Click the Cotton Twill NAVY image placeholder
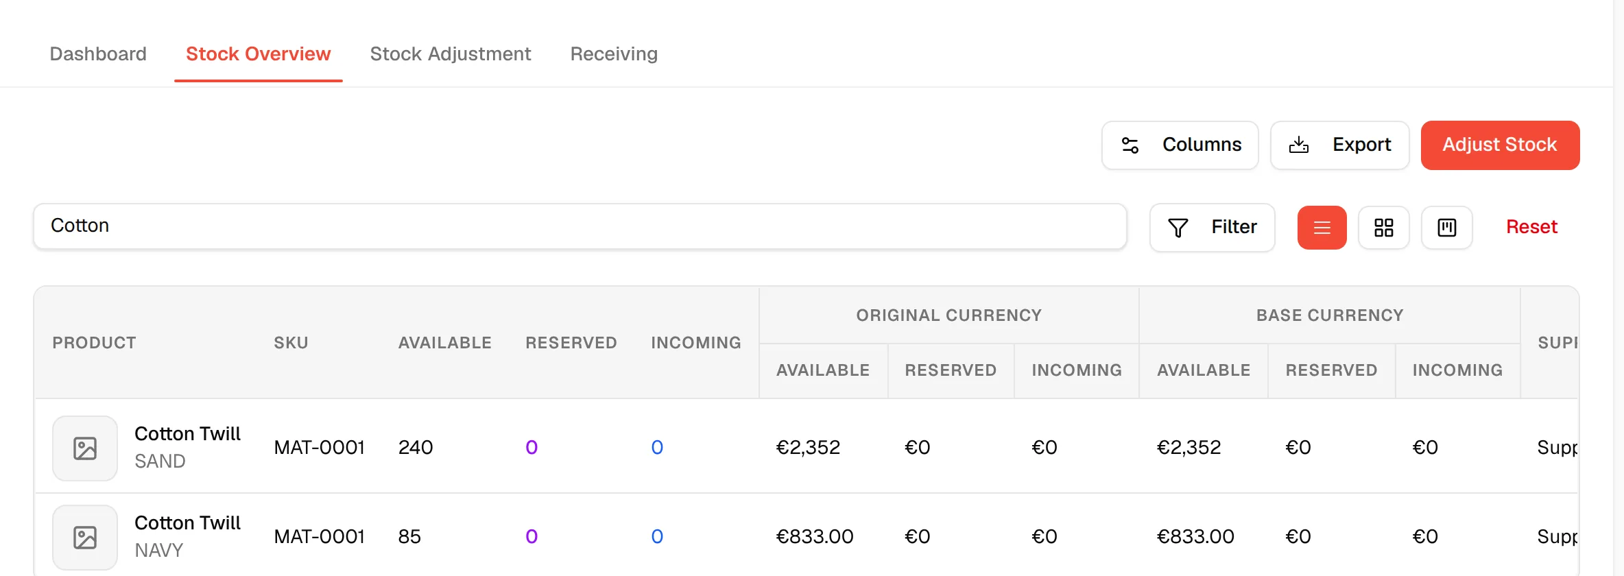Viewport: 1624px width, 576px height. point(85,538)
